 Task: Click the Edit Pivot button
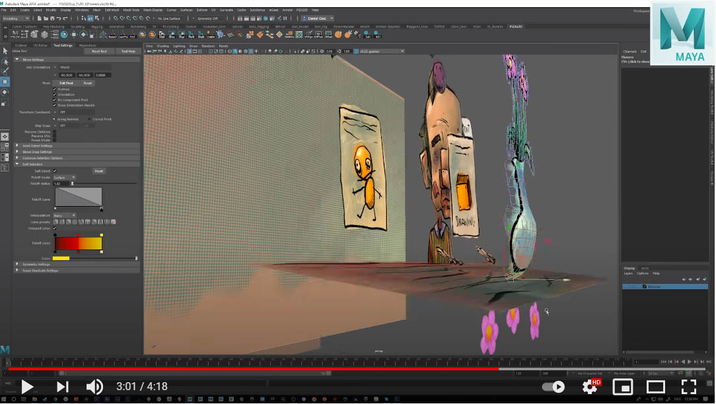click(66, 83)
